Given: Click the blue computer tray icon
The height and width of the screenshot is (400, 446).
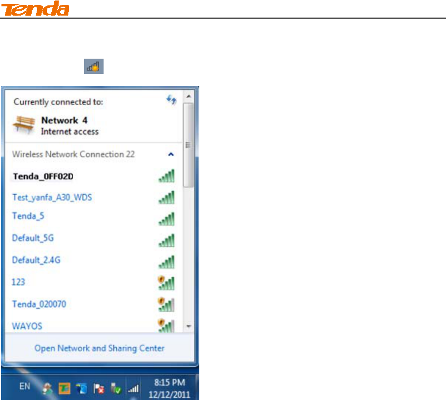Looking at the screenshot, I should (82, 389).
